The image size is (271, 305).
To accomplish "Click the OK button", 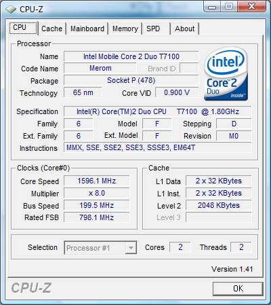I will pyautogui.click(x=238, y=289).
